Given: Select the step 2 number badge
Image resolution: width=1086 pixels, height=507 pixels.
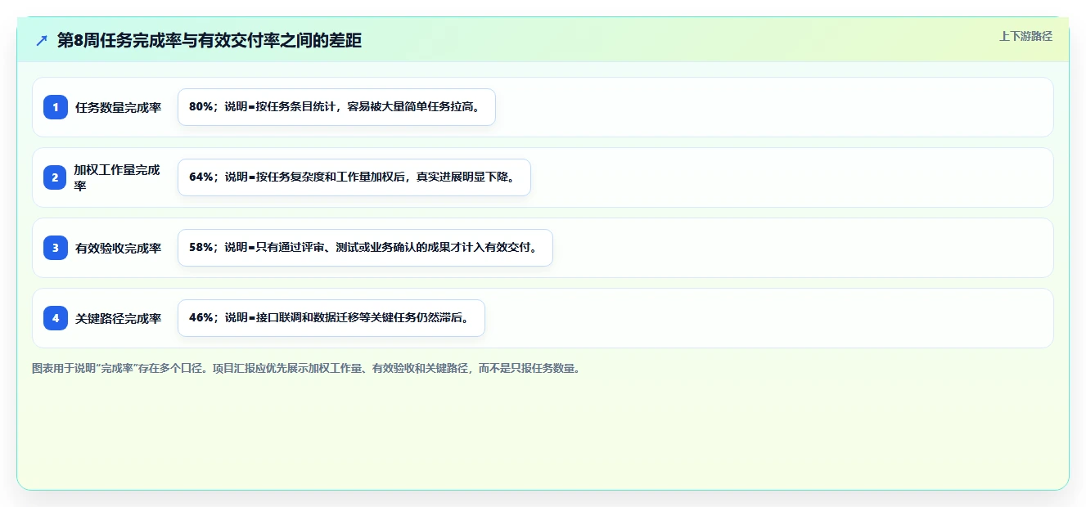Looking at the screenshot, I should pyautogui.click(x=56, y=177).
